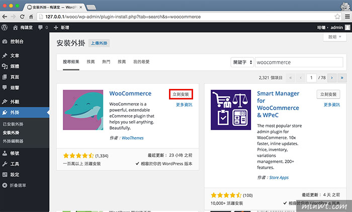Go to next results page
Screen dimensions: 352x212
coord(332,78)
